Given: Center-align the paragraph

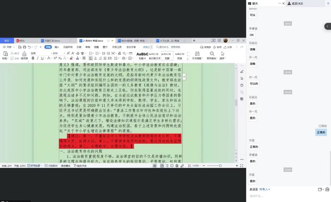Looking at the screenshot, I should coord(95,58).
